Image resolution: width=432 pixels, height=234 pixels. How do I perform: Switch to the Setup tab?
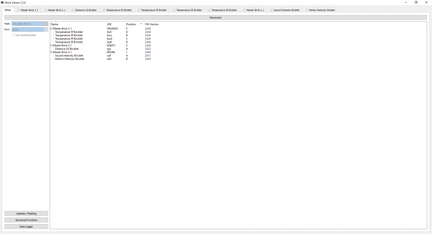point(8,10)
